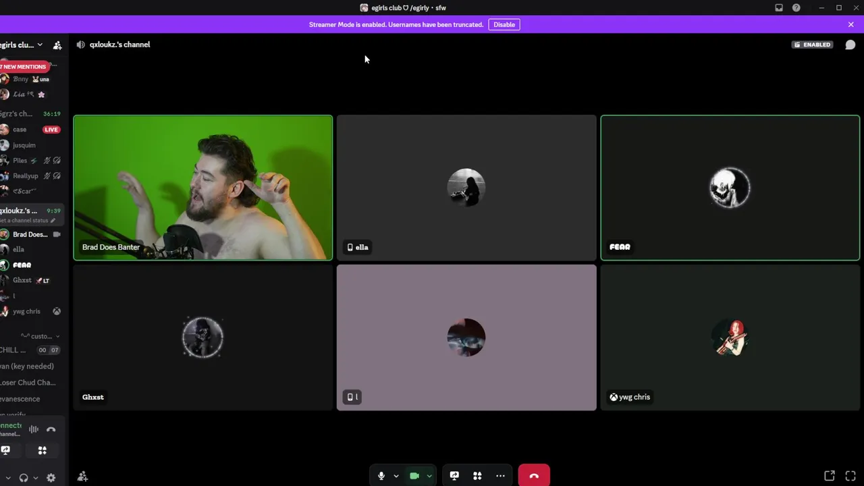Select Brad Does Banter video tile
864x486 pixels.
coord(203,188)
